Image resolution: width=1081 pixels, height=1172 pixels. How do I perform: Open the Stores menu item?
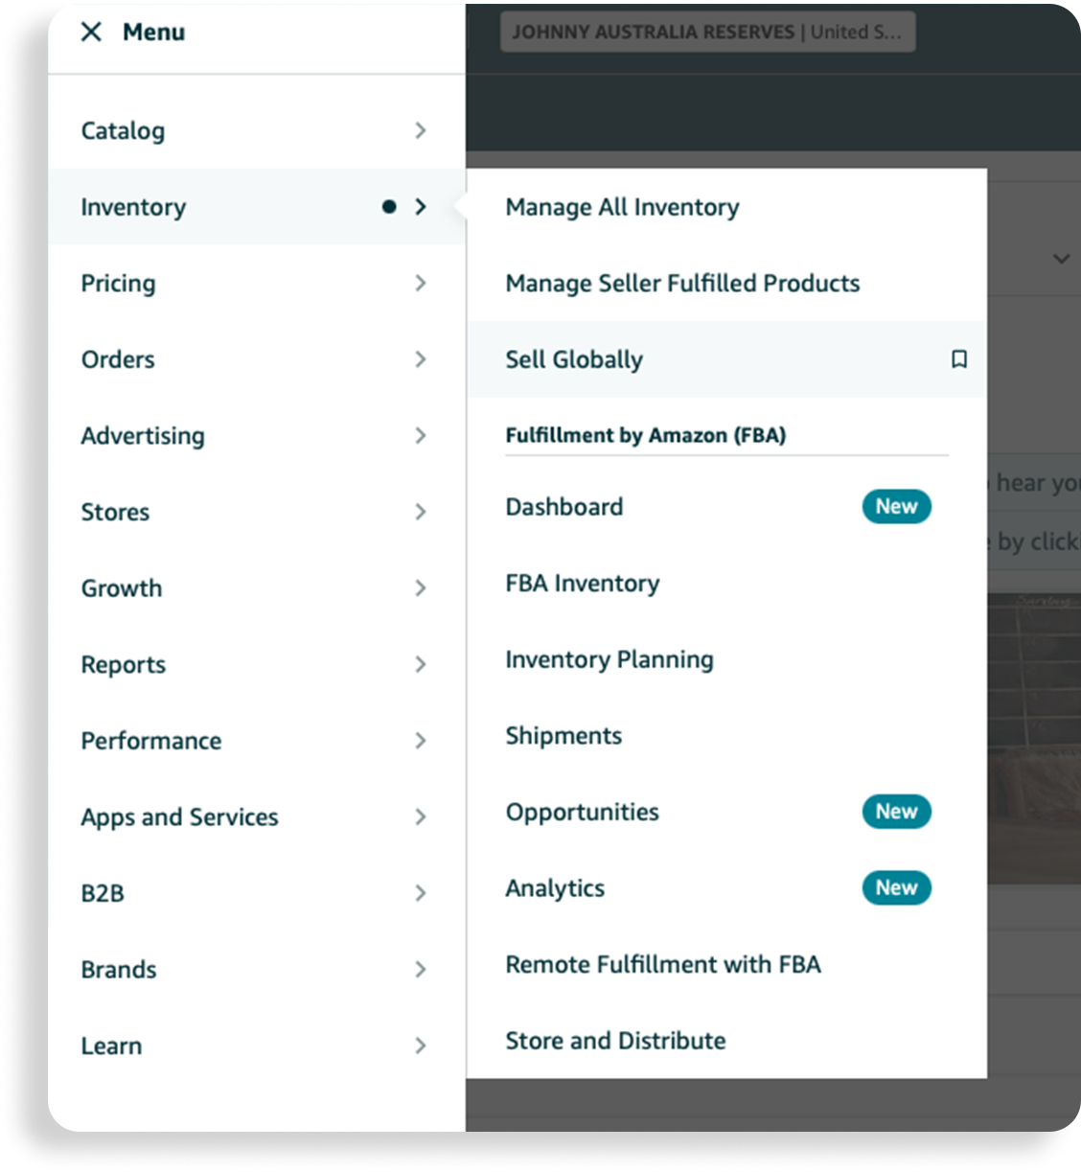(x=257, y=512)
